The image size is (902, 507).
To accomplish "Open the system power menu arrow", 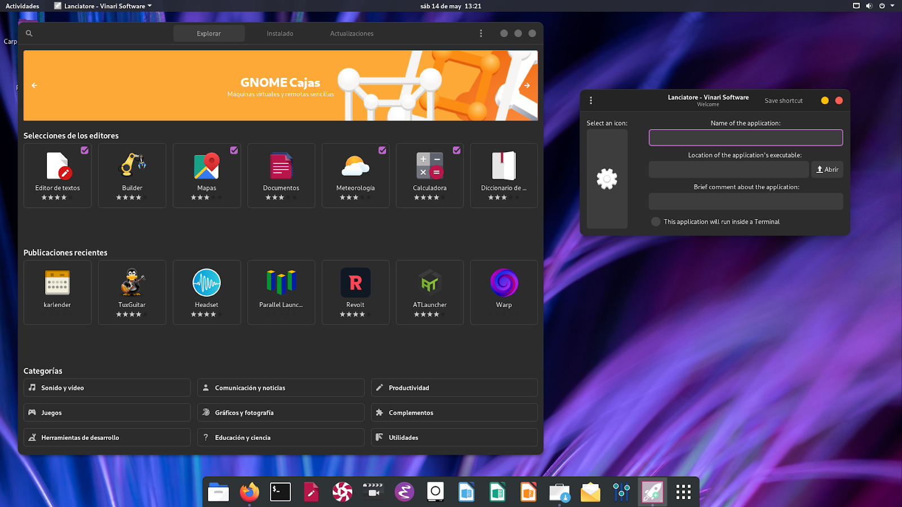I will point(892,6).
